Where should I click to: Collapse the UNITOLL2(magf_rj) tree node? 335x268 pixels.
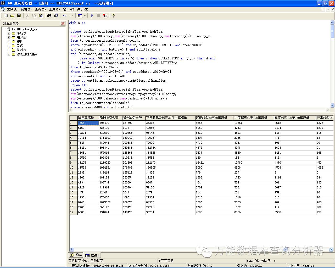pyautogui.click(x=4, y=29)
